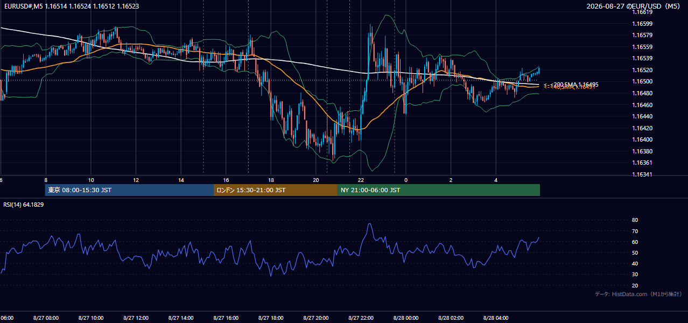The width and height of the screenshot is (688, 323).
Task: Click the 8/27 20:00 time axis label
Action: [x=315, y=318]
